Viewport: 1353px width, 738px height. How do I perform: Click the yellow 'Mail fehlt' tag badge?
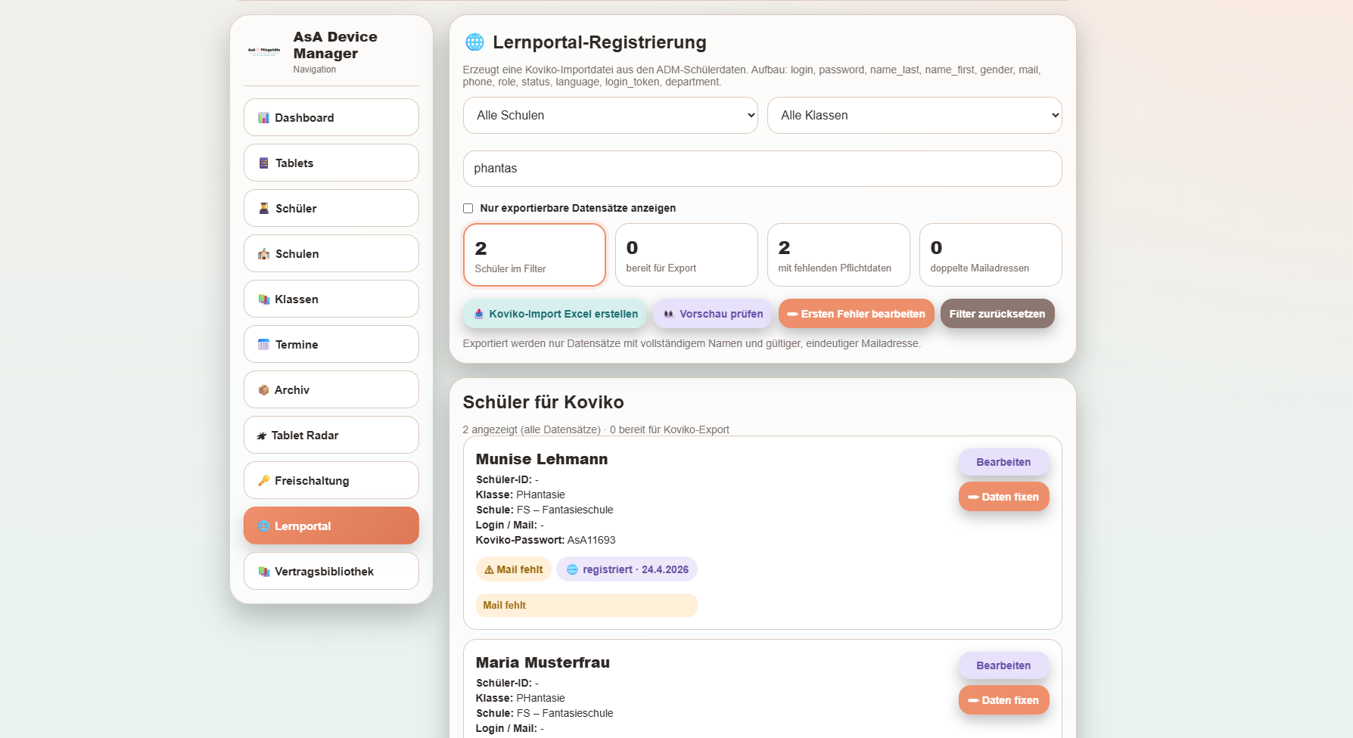click(514, 570)
